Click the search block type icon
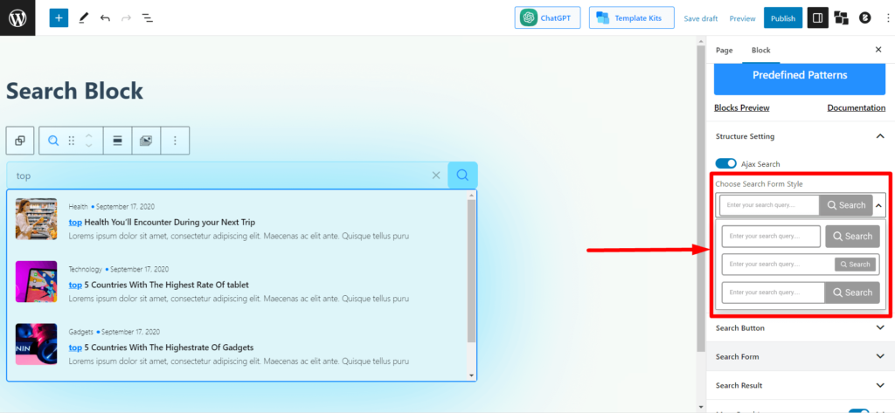 (53, 141)
